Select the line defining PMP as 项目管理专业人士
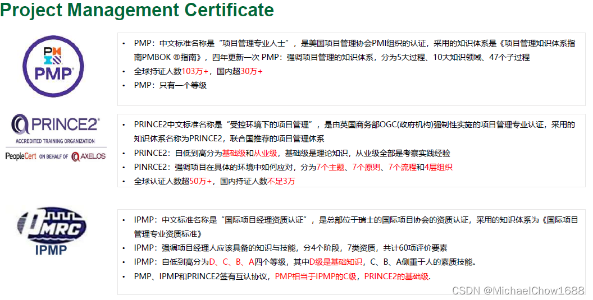 [x=354, y=43]
